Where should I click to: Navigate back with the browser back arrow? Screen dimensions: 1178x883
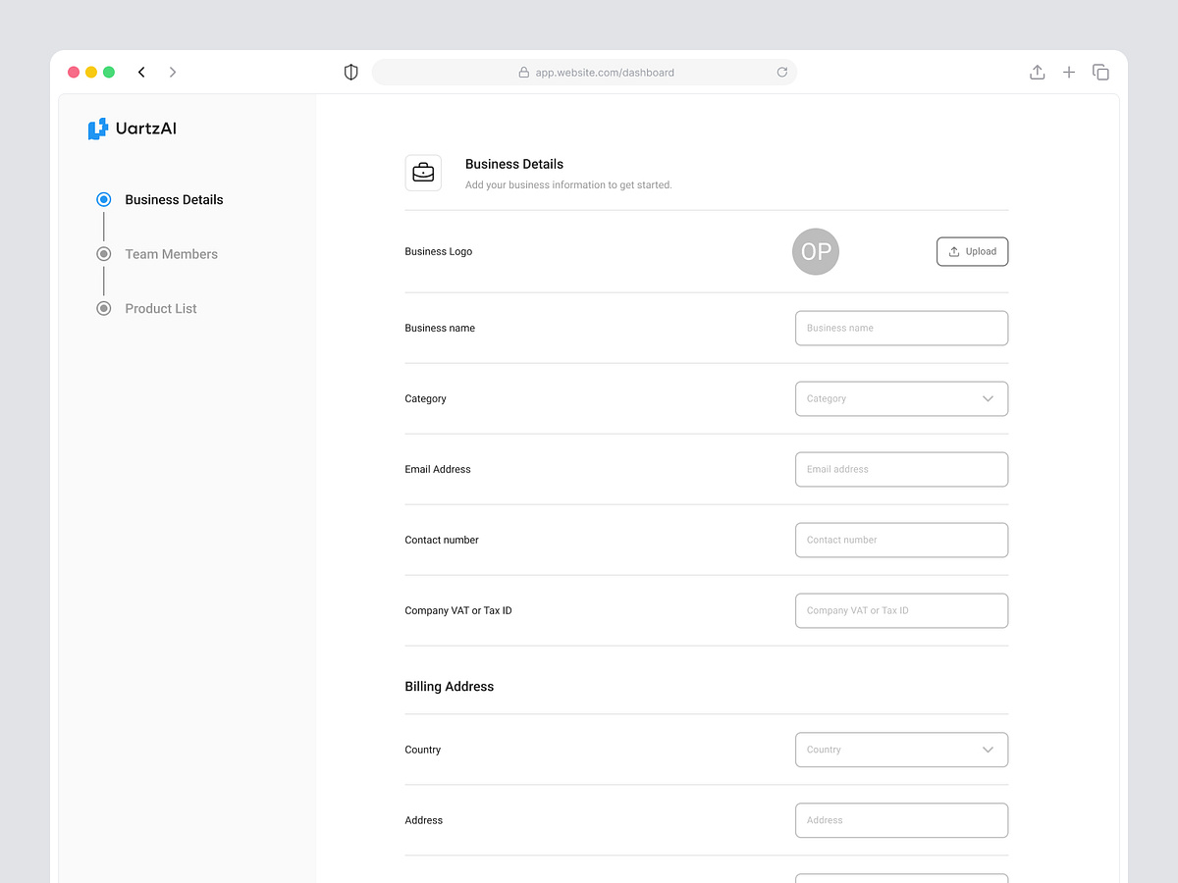[x=141, y=72]
